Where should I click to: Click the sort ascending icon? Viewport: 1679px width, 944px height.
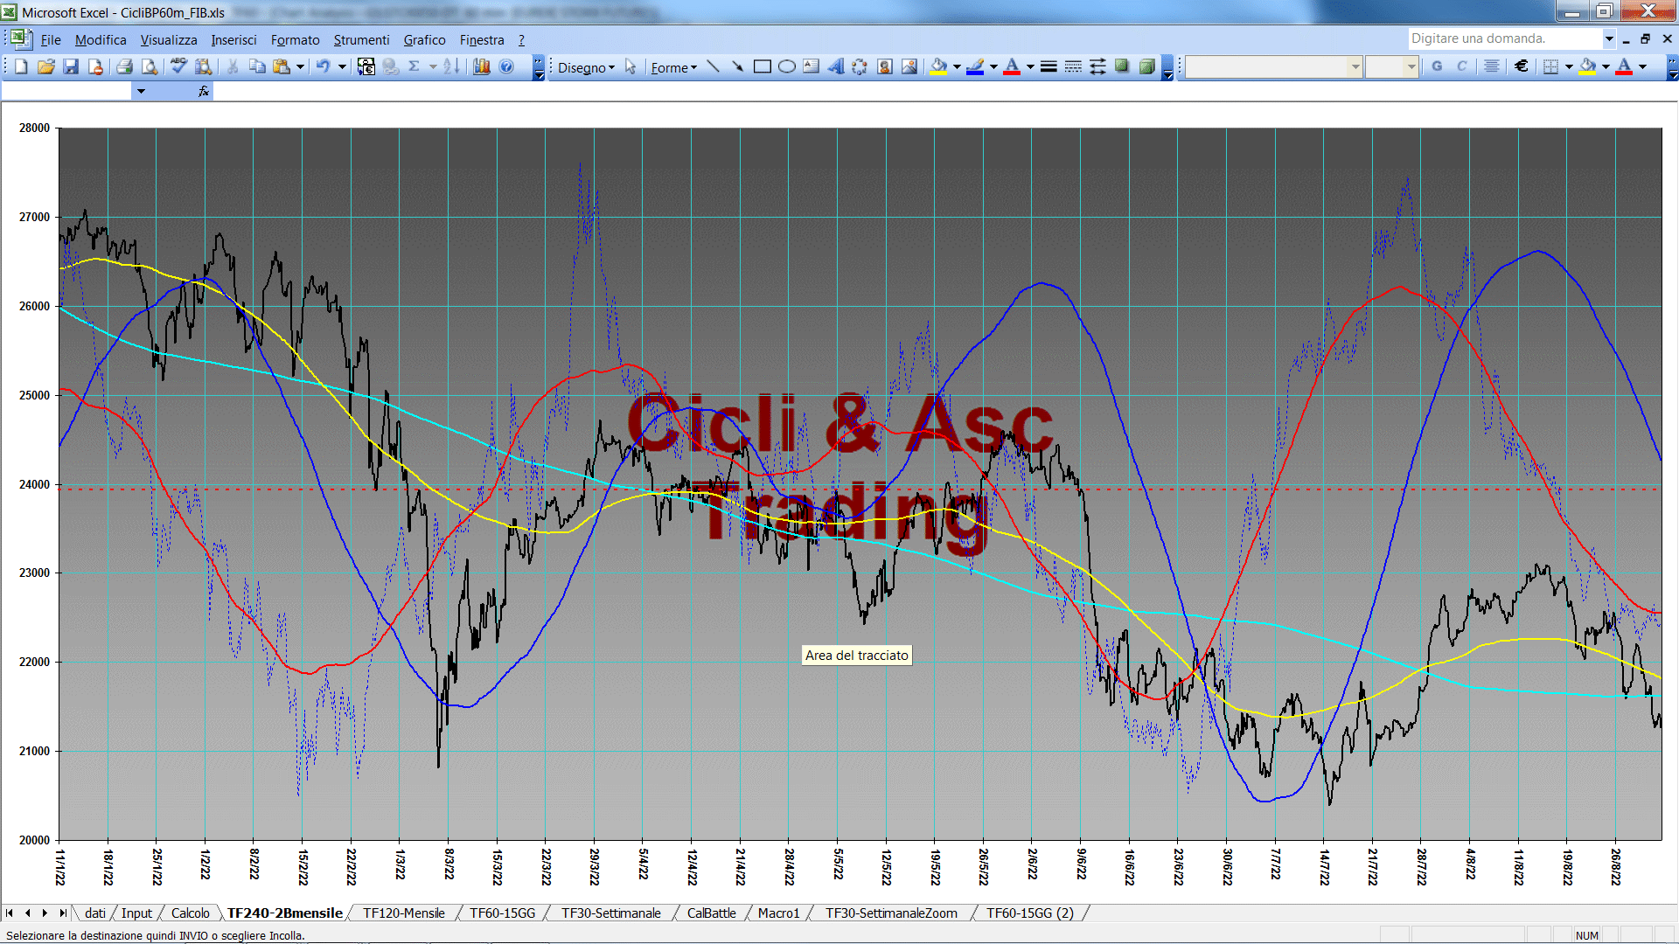[x=451, y=66]
